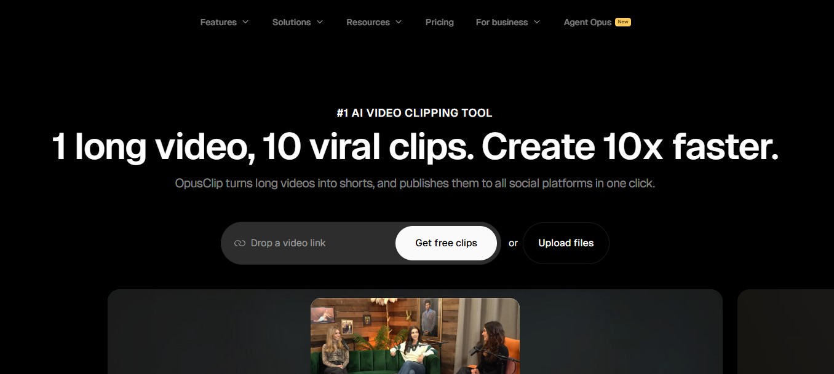Click the podcast video thumbnail preview
This screenshot has height=374, width=834.
415,336
